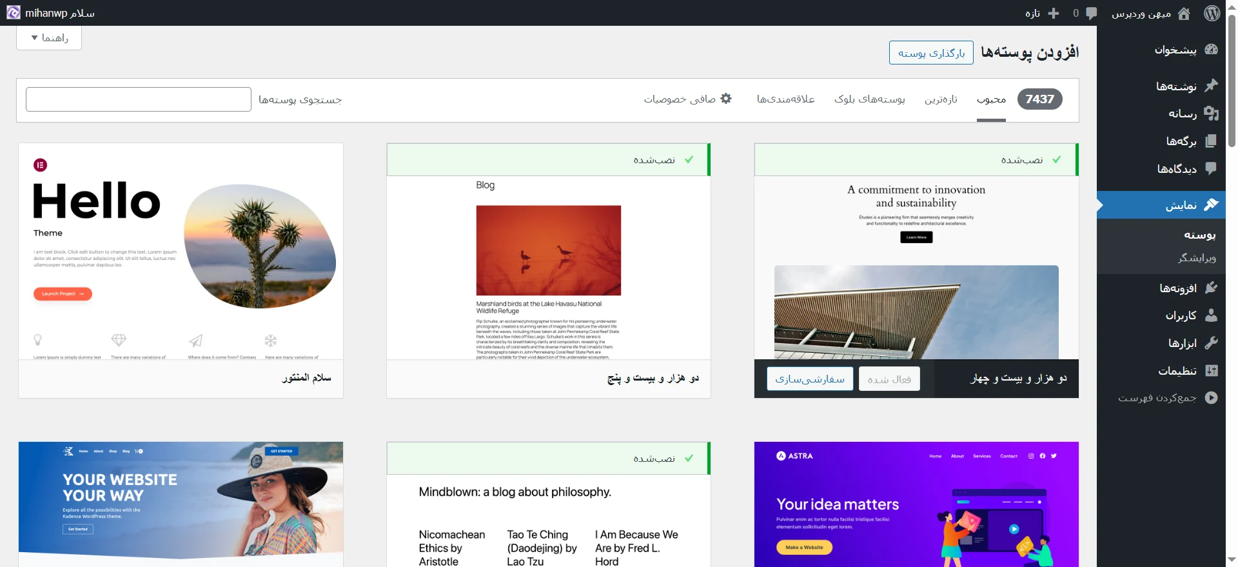This screenshot has width=1238, height=567.
Task: Click the سلام المنتور theme name
Action: pyautogui.click(x=306, y=377)
